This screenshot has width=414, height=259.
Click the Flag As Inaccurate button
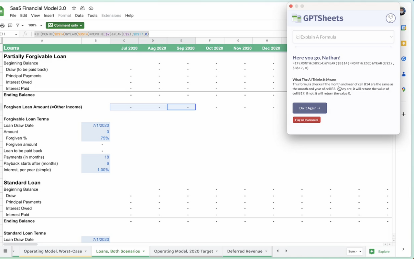[x=307, y=120]
